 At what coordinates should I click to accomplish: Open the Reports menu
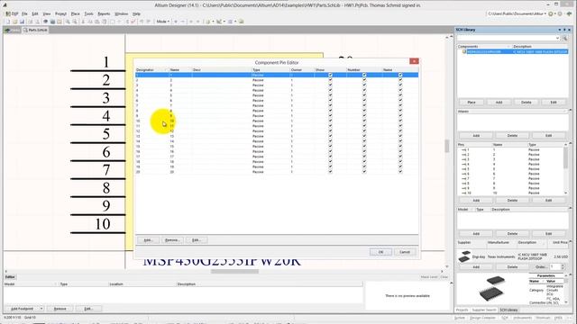point(104,13)
